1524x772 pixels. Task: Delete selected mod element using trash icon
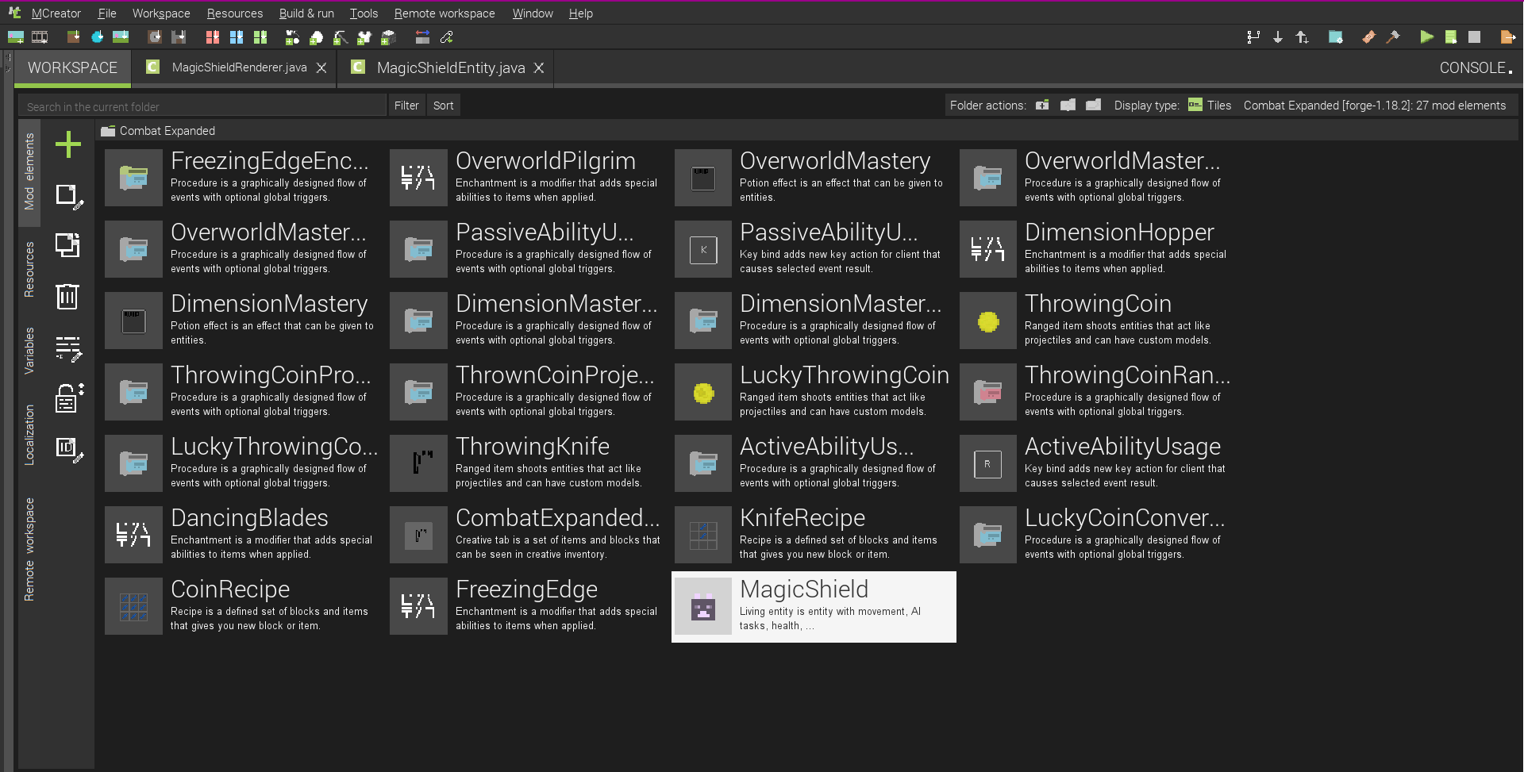(x=68, y=298)
